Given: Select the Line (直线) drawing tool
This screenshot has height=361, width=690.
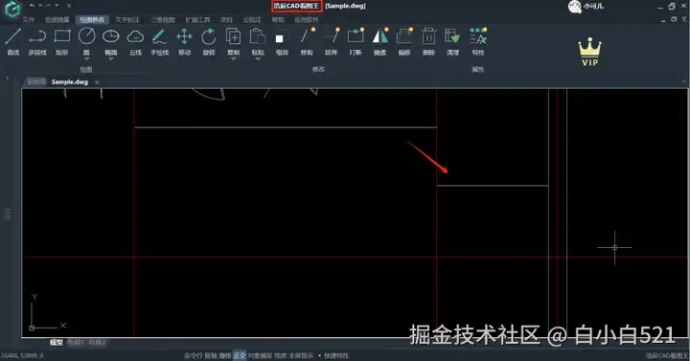Looking at the screenshot, I should pyautogui.click(x=13, y=41).
